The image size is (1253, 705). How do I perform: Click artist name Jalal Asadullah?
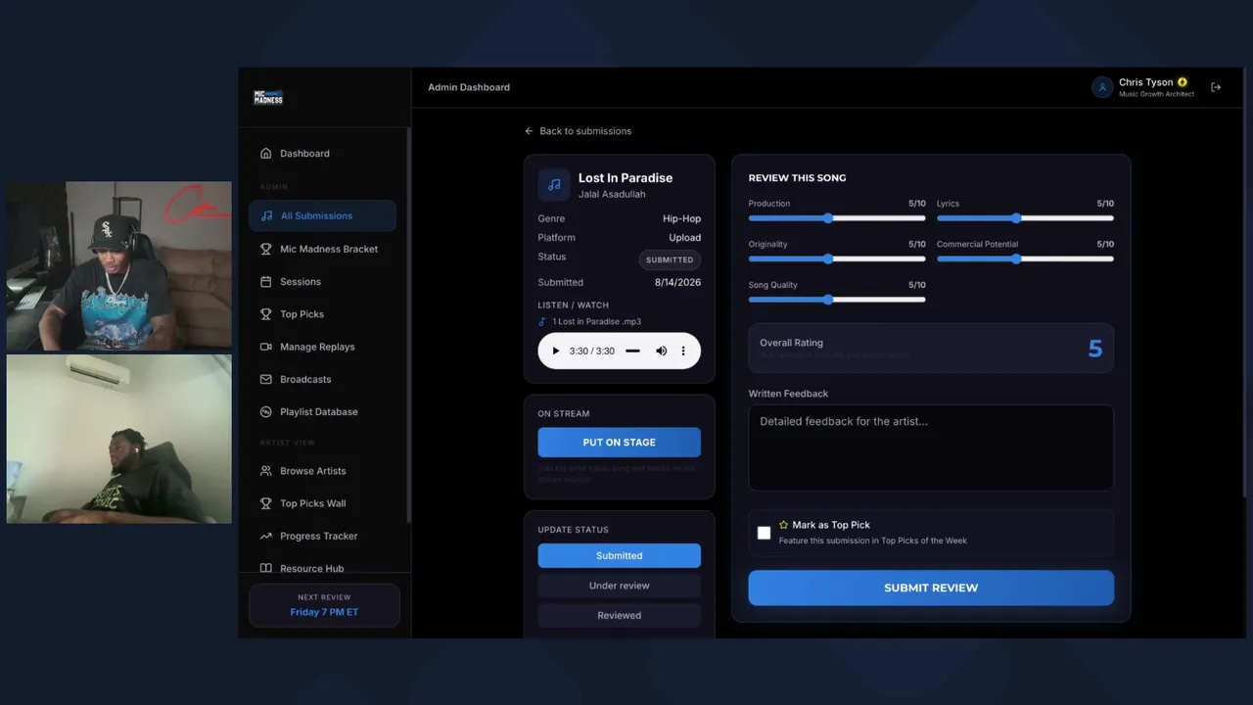click(612, 194)
